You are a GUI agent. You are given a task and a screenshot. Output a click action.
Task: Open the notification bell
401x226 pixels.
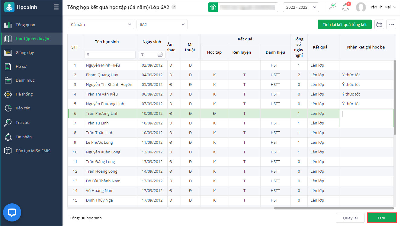345,7
